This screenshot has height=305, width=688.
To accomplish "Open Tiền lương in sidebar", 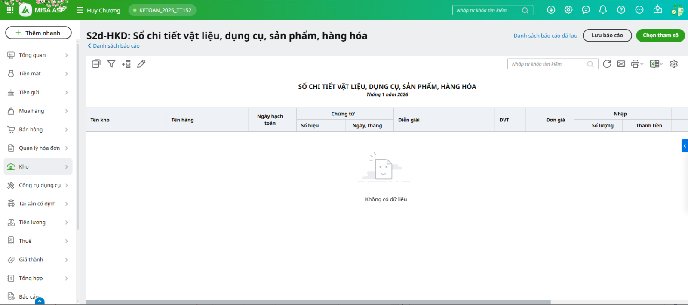I will (38, 222).
